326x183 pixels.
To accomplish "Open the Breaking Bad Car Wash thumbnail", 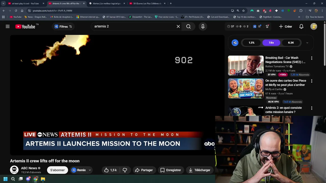I will point(246,66).
